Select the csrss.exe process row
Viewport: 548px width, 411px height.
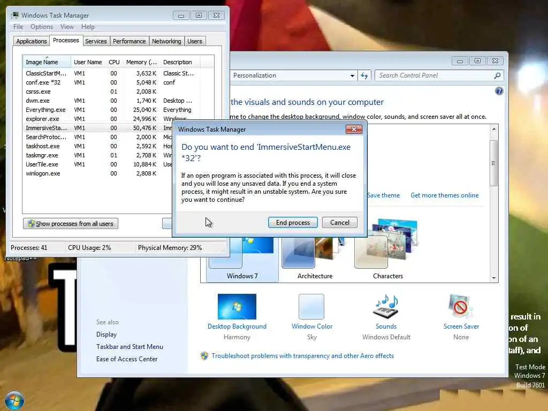pyautogui.click(x=118, y=92)
